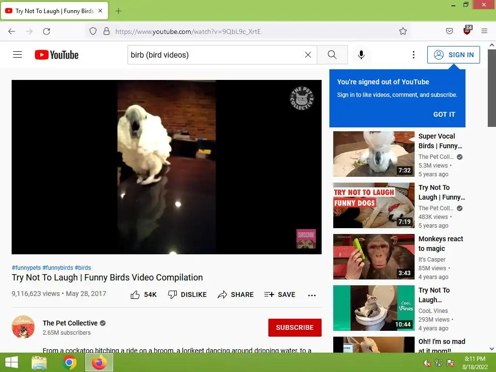The image size is (496, 372).
Task: Click the SIGN IN button
Action: click(x=453, y=55)
